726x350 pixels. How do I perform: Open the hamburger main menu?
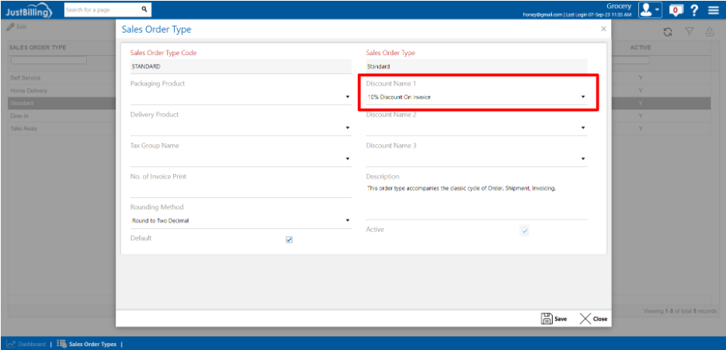point(714,10)
